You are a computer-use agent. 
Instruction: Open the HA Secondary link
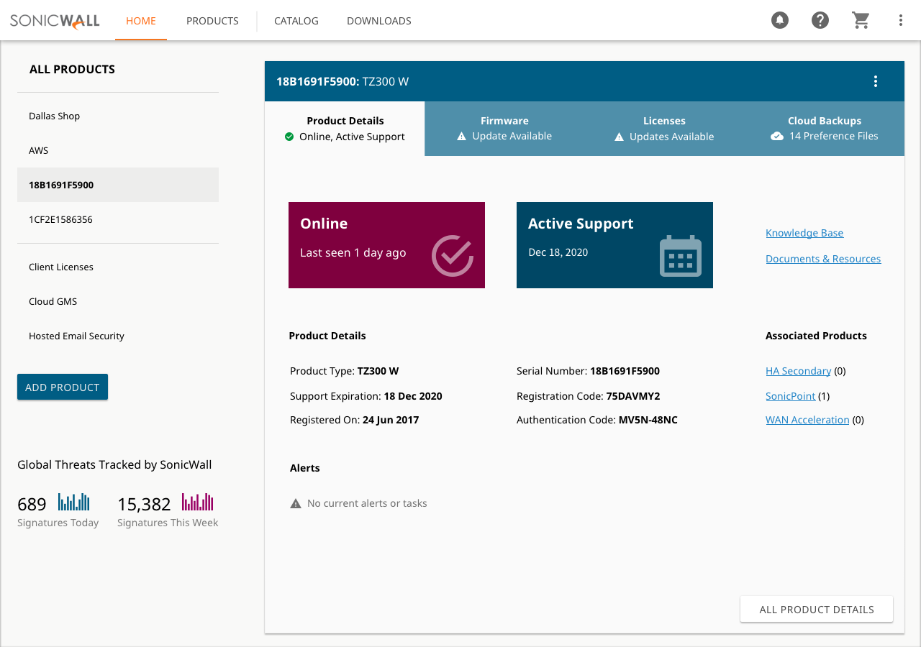click(x=799, y=371)
